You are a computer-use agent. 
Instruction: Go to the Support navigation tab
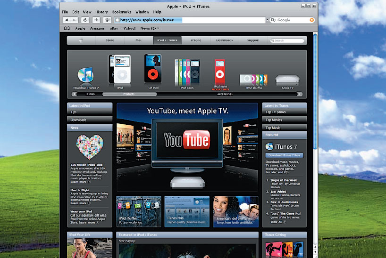point(253,40)
